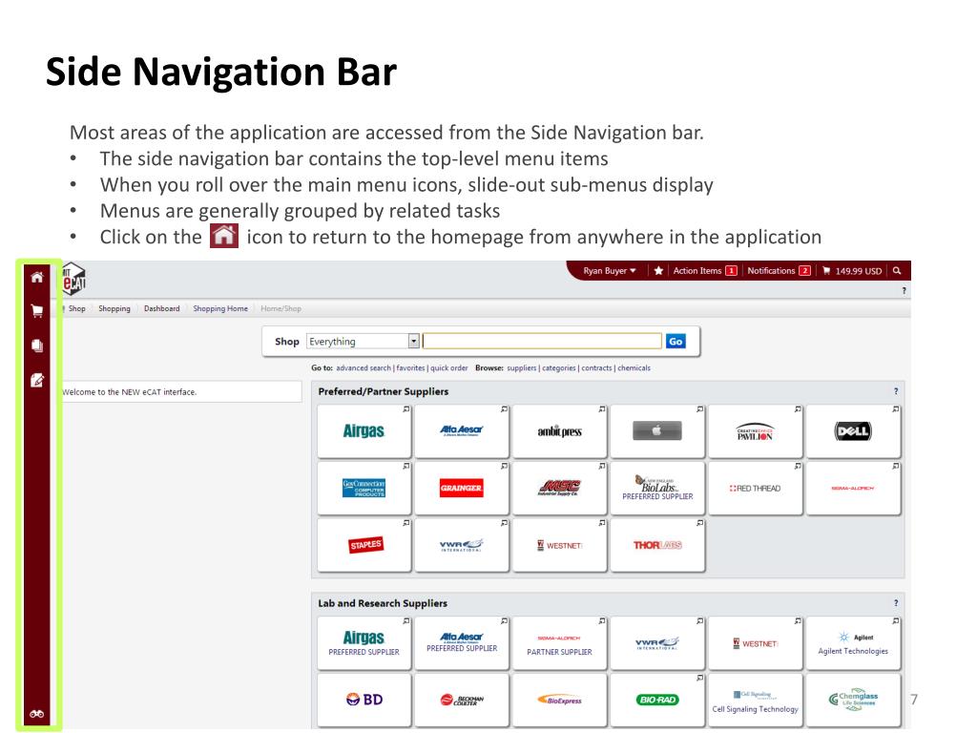Open the Agilent Technologies supplier tile
Screen dimensions: 977x733
coord(853,643)
